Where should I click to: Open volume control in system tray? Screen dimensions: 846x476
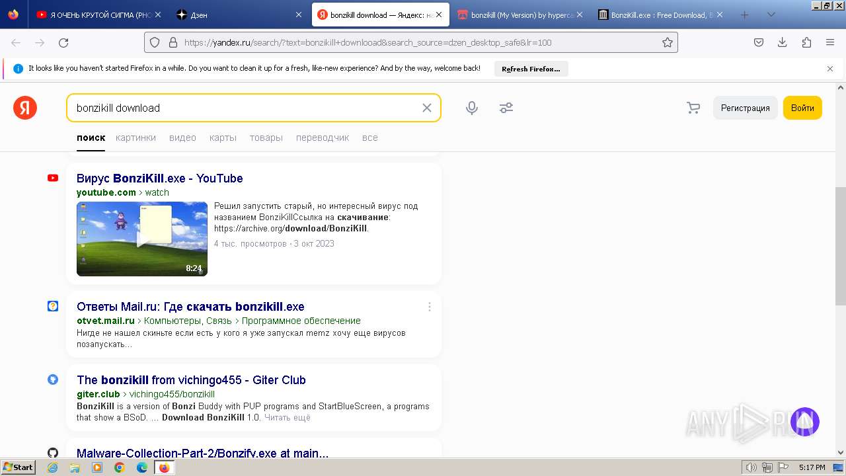[x=751, y=467]
